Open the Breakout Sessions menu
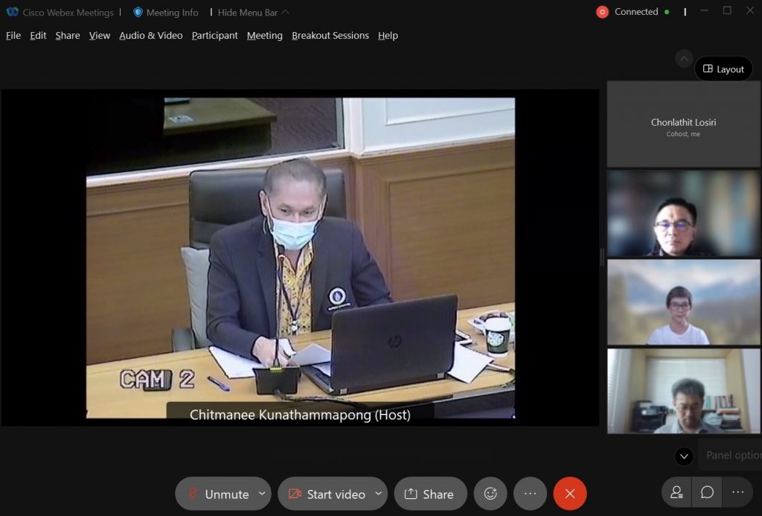Viewport: 762px width, 516px height. (330, 35)
